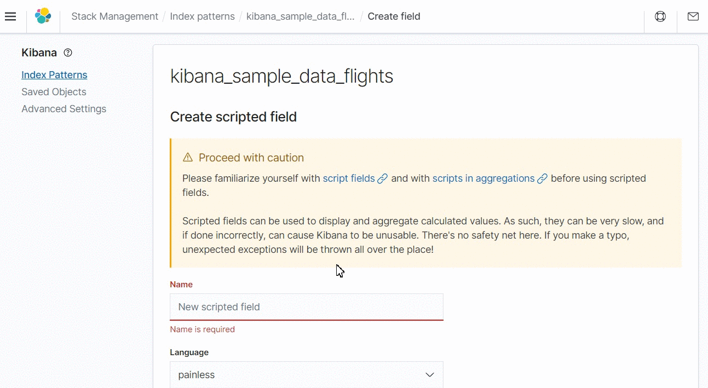This screenshot has width=708, height=388.
Task: Open the main navigation hamburger menu
Action: [x=10, y=16]
